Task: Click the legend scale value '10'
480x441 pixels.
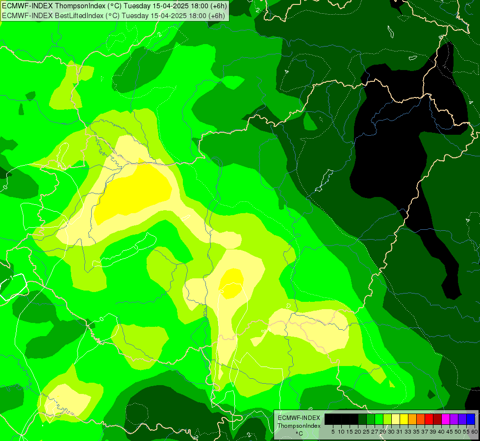Action: coord(341,432)
